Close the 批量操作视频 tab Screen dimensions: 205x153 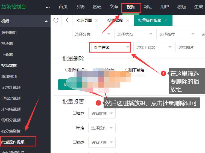[166, 21]
